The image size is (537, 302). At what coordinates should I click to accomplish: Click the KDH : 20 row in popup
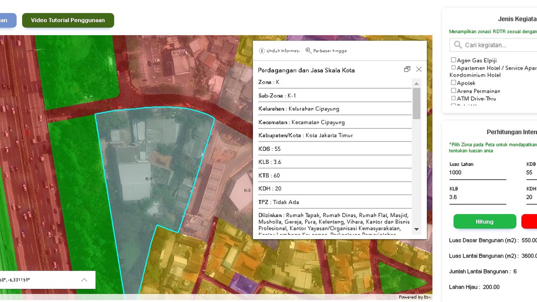335,188
